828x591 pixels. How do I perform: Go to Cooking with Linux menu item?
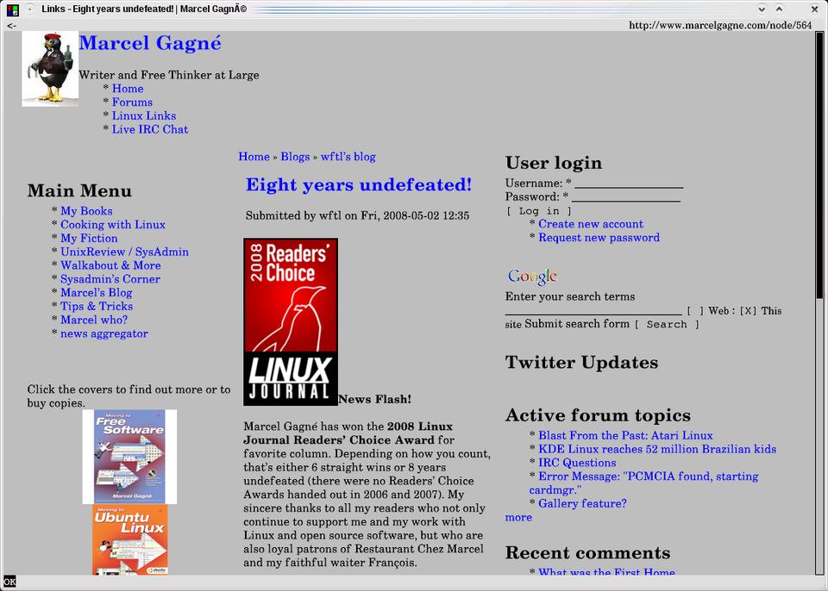(112, 225)
